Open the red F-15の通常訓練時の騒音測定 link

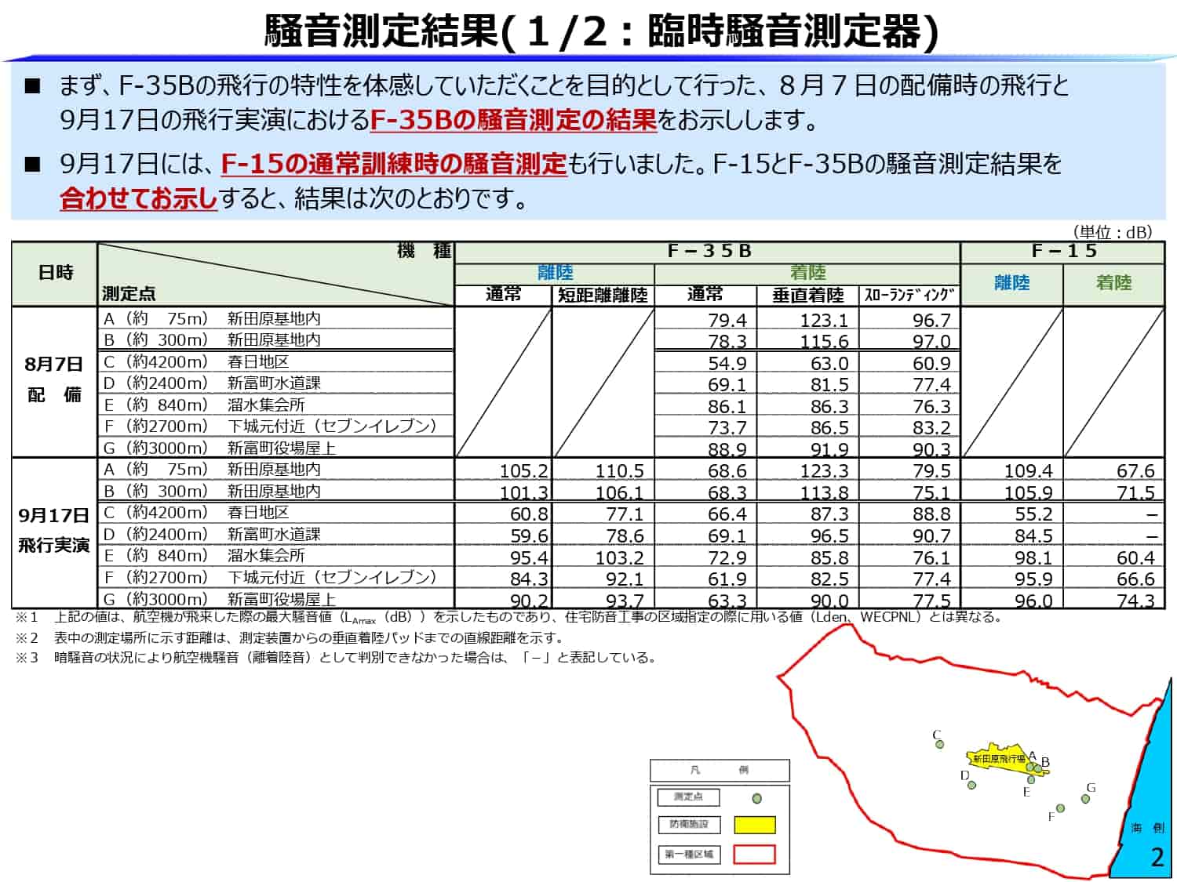[x=393, y=164]
